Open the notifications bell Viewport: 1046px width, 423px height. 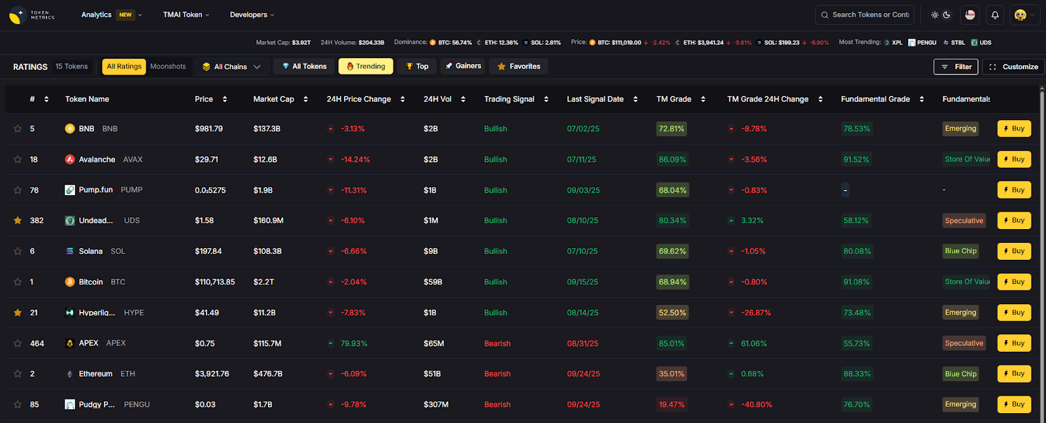(x=994, y=15)
